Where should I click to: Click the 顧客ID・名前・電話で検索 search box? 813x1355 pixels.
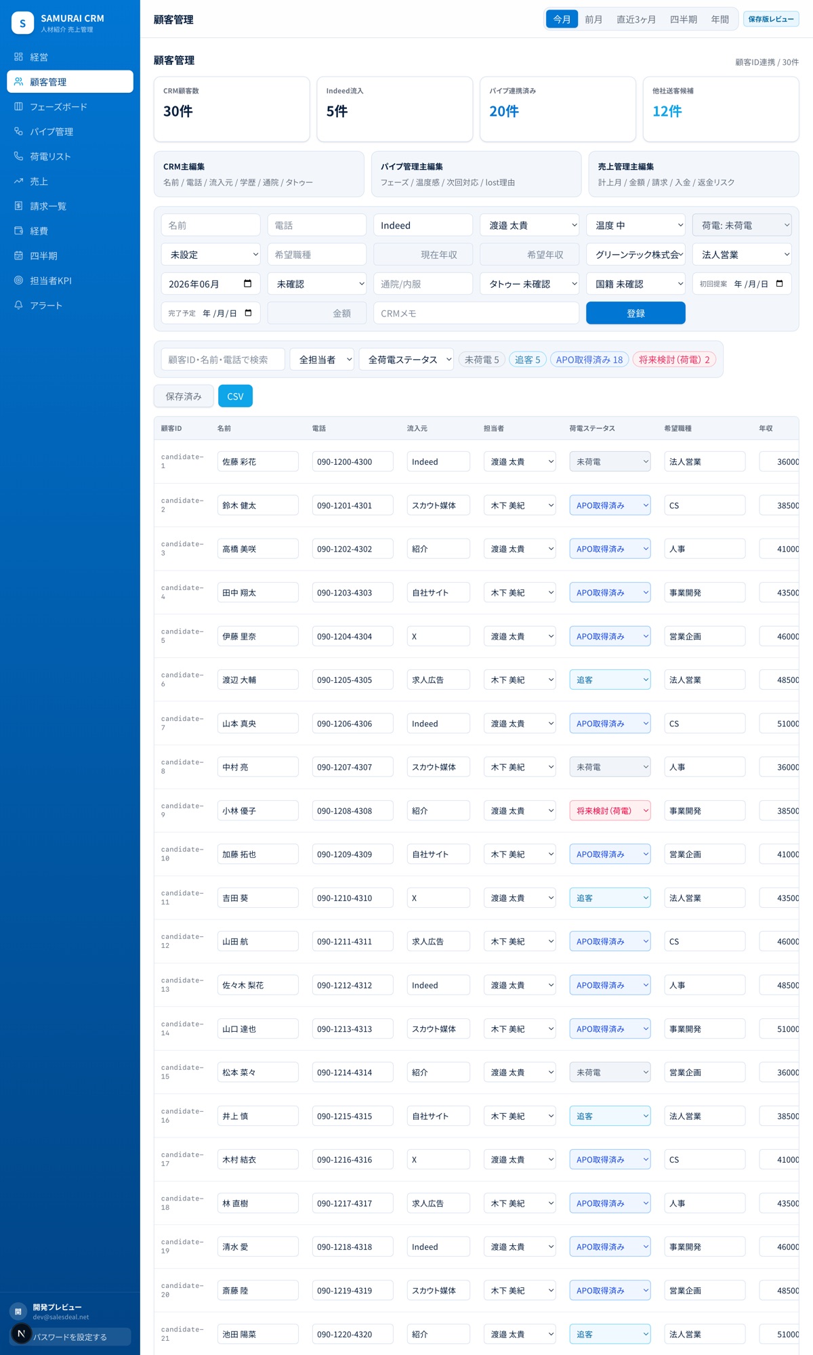pos(223,359)
